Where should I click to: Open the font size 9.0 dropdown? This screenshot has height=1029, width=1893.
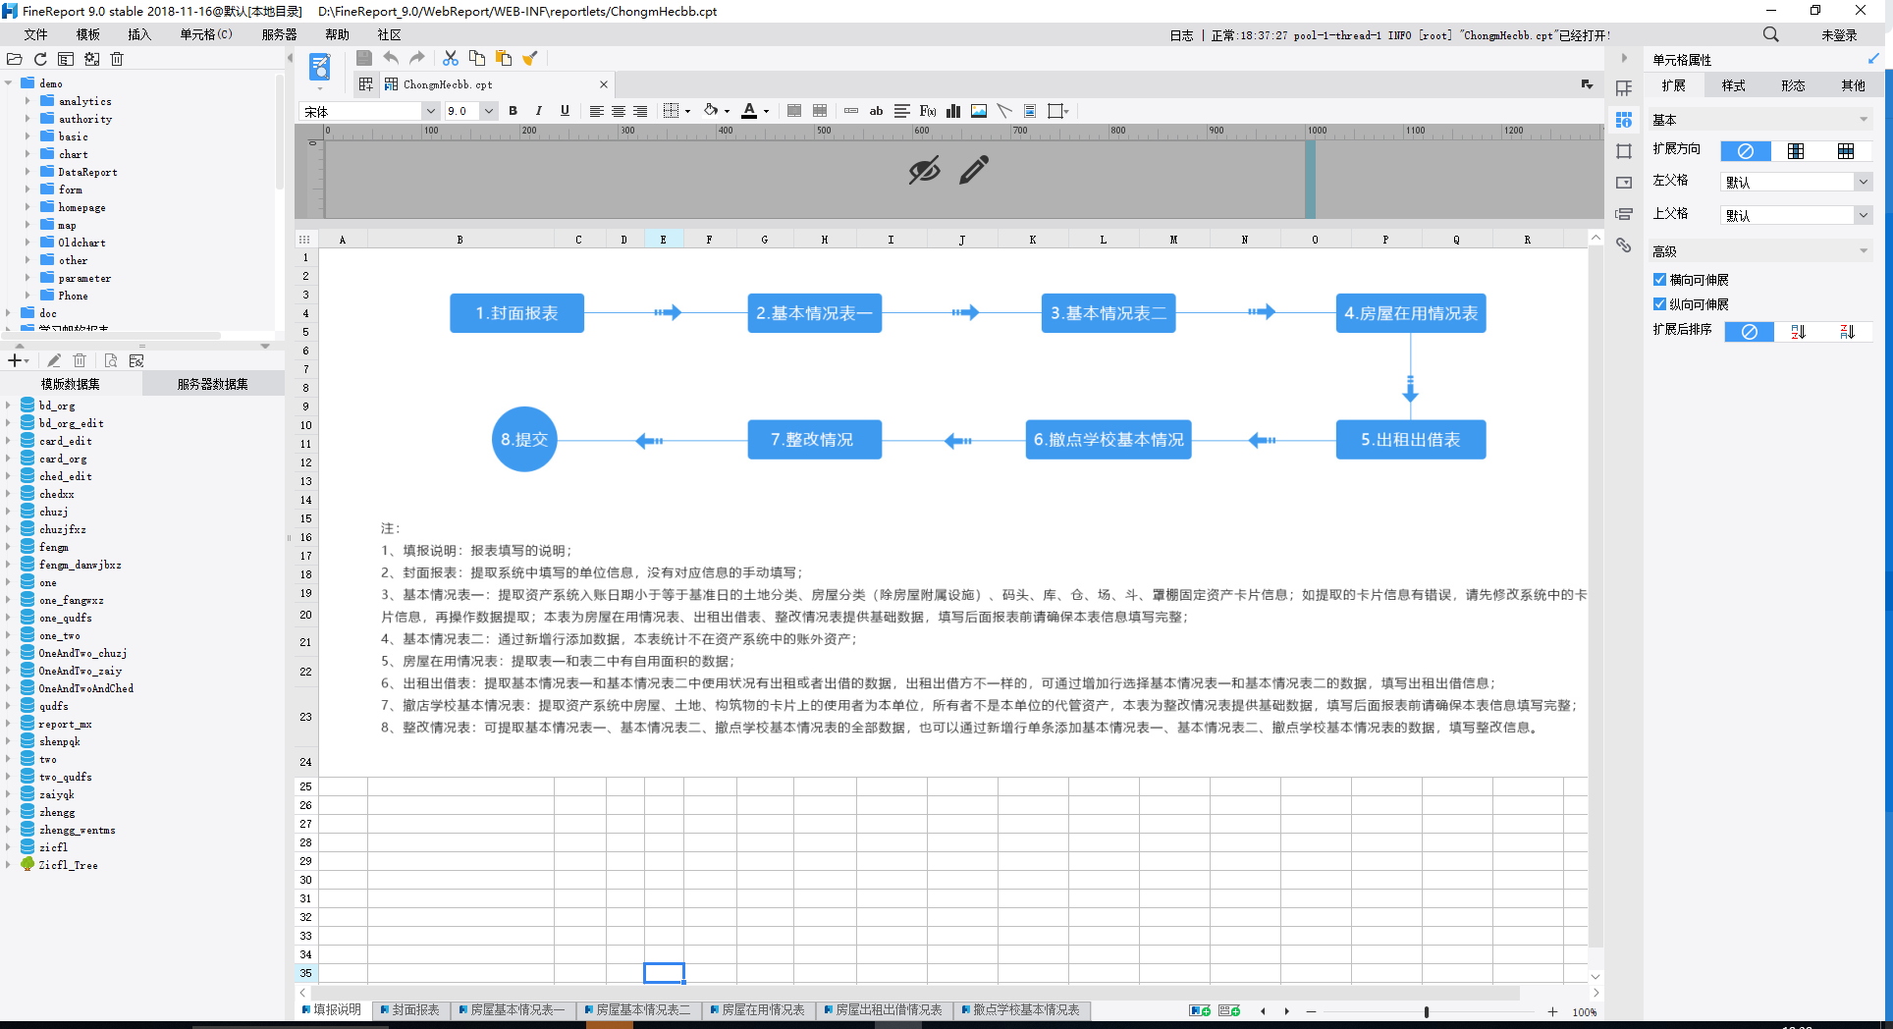click(x=488, y=111)
